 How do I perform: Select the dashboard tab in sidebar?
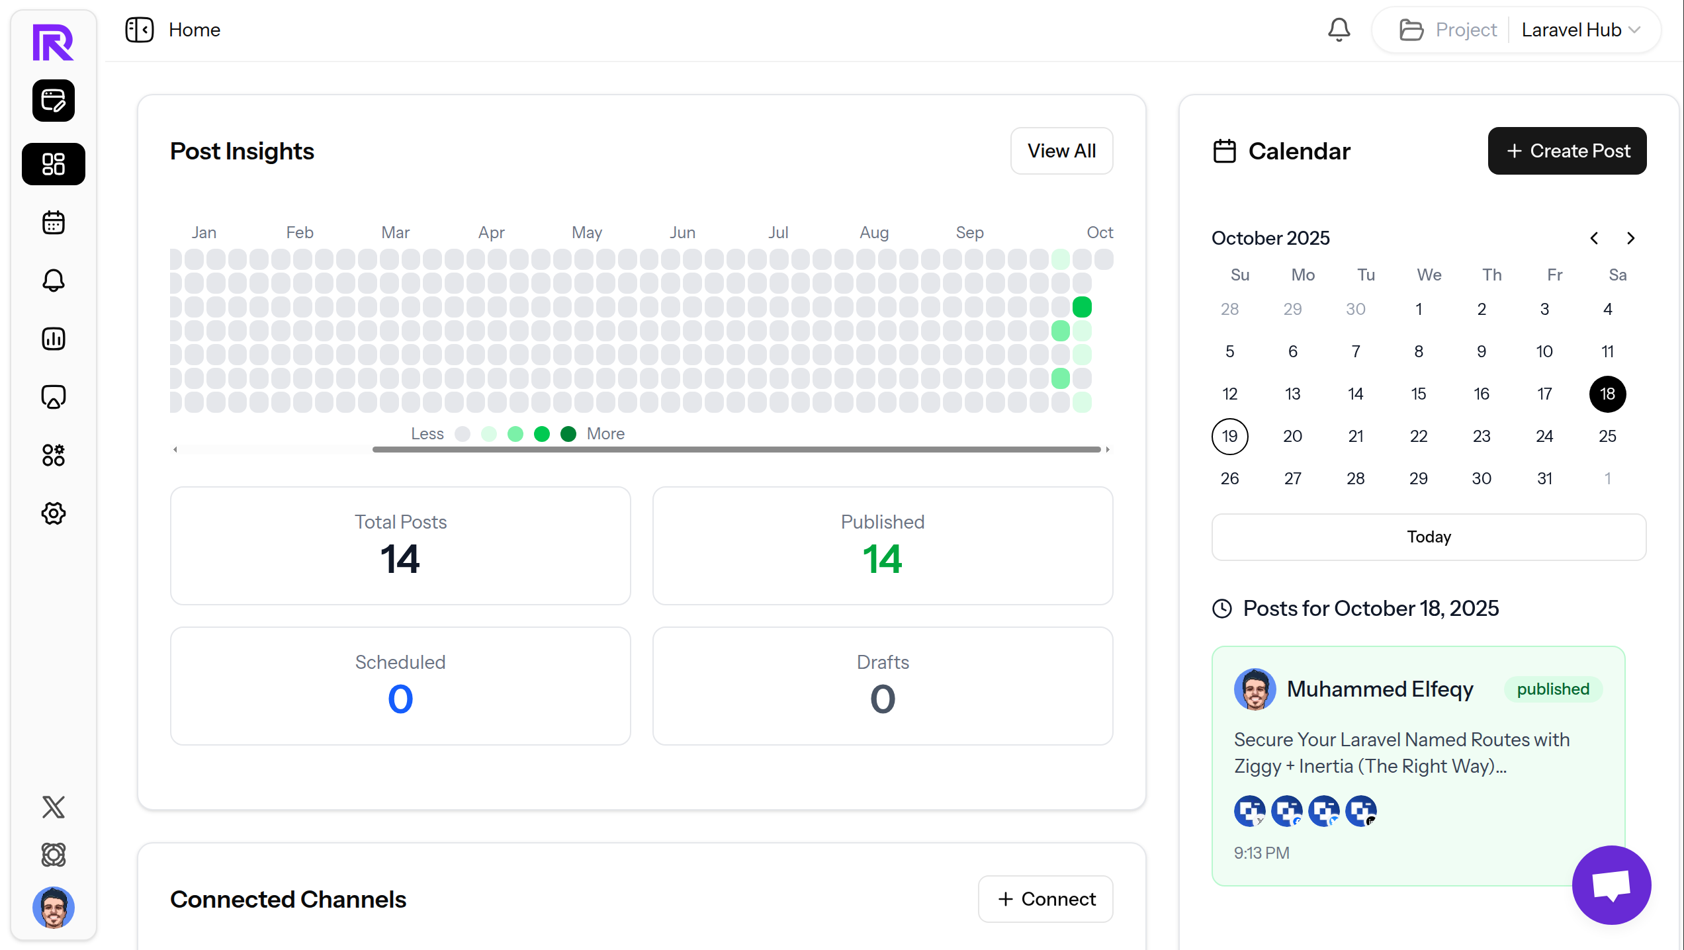tap(54, 164)
